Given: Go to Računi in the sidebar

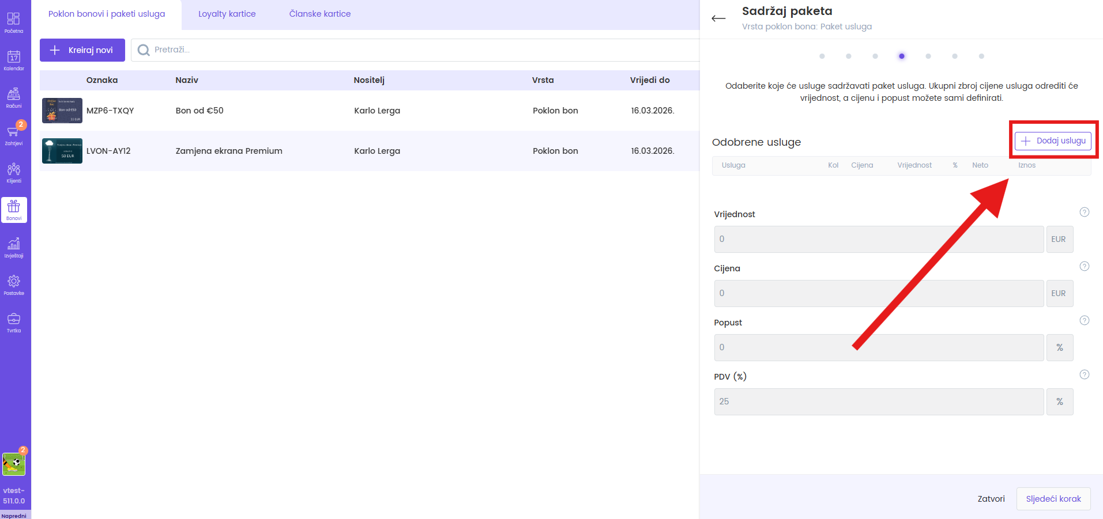Looking at the screenshot, I should coord(14,97).
